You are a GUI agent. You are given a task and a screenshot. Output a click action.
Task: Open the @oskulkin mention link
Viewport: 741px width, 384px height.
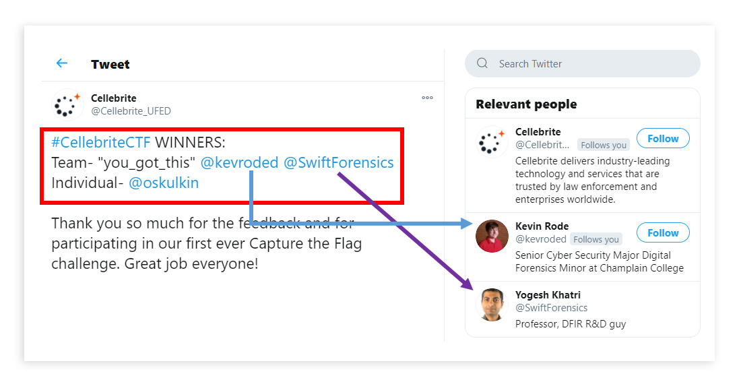pyautogui.click(x=164, y=183)
